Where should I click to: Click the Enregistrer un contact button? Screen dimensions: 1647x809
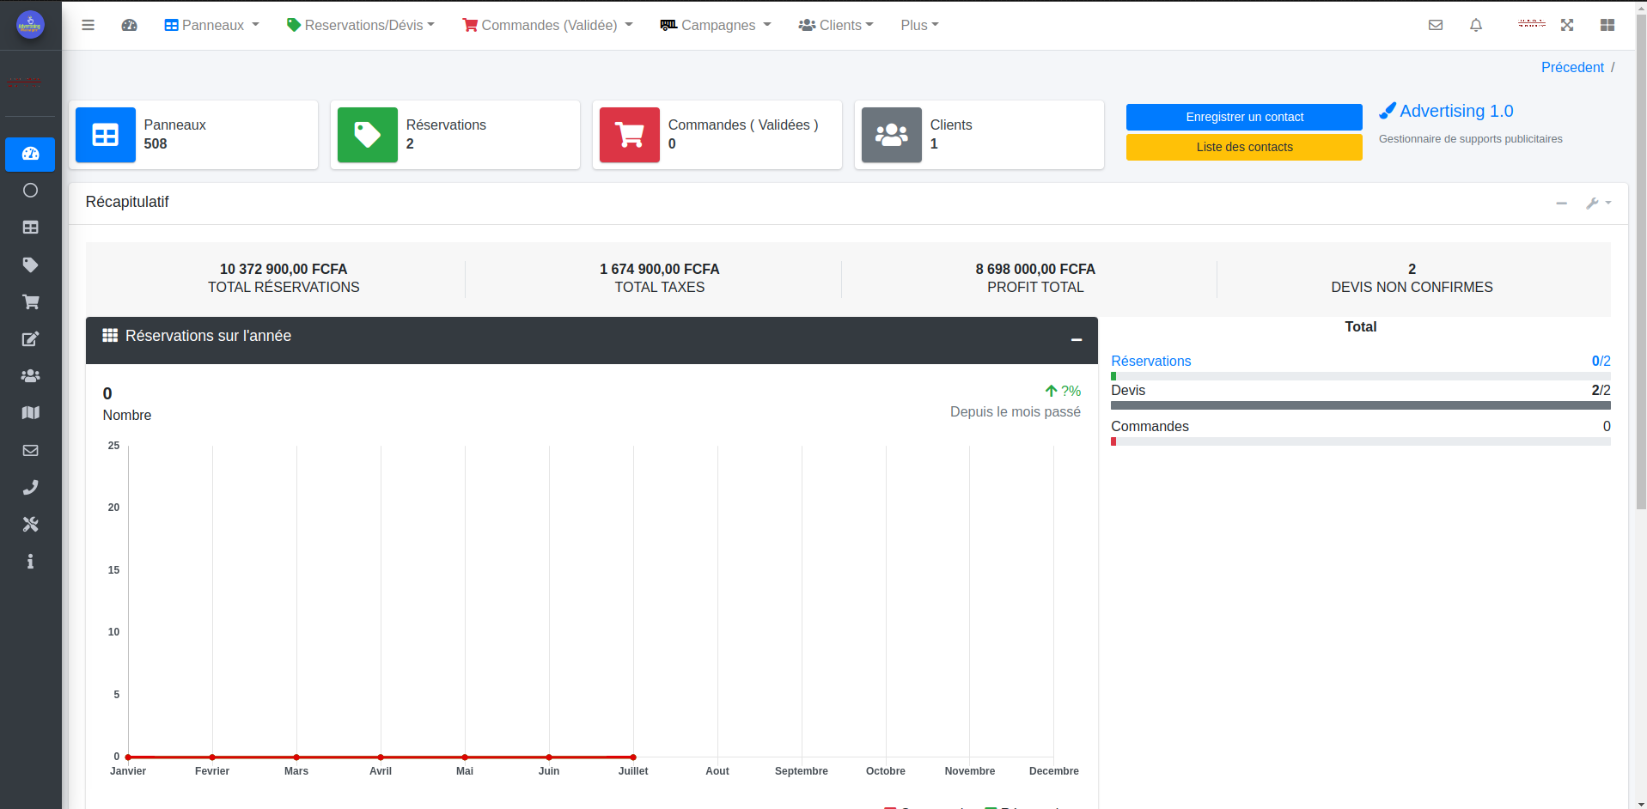click(x=1244, y=117)
